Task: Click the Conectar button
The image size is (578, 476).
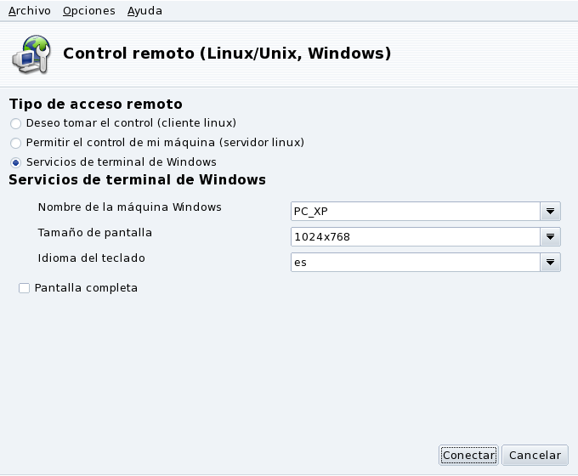Action: pos(468,456)
